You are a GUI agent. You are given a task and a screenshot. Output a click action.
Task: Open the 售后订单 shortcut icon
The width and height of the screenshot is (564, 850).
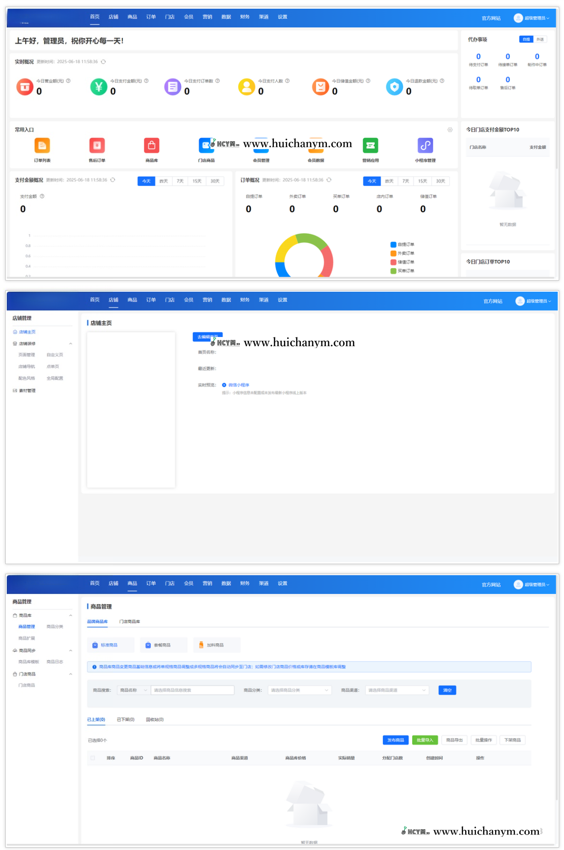[x=97, y=146]
